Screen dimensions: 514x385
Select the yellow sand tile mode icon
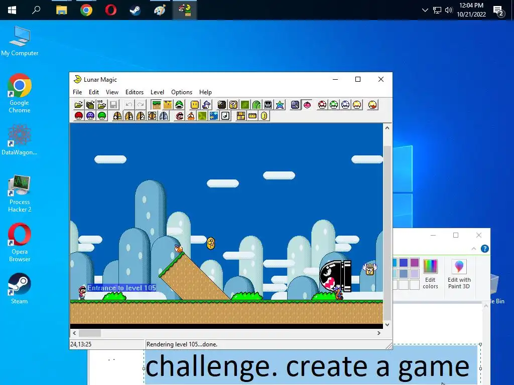(x=168, y=105)
